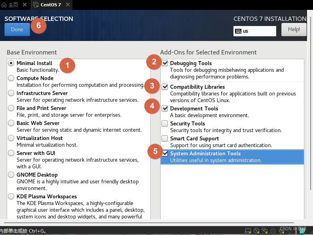Click 'Installation for performing computation and processing.' text
This screenshot has height=235, width=313.
pos(80,85)
